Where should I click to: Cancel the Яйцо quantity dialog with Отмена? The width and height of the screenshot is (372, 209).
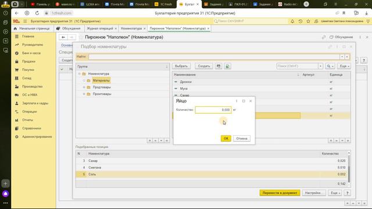242,138
